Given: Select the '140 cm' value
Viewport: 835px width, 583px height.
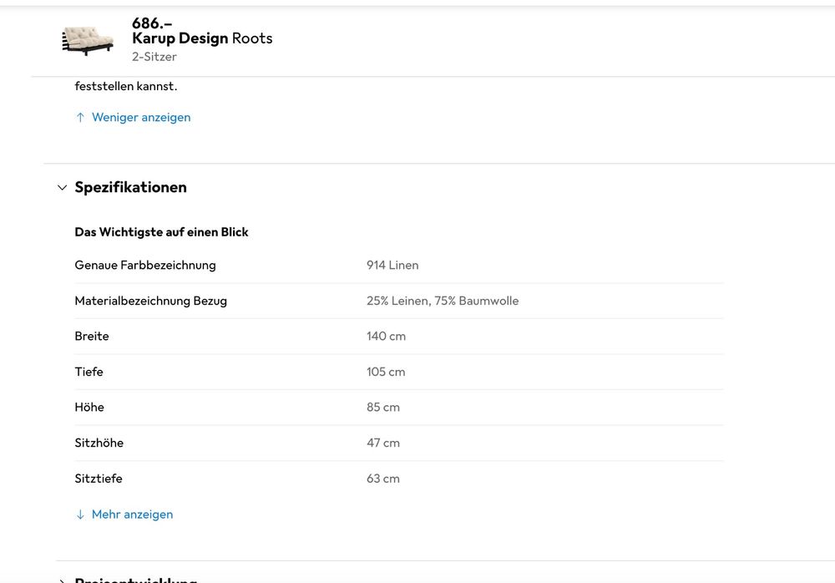Looking at the screenshot, I should [386, 336].
